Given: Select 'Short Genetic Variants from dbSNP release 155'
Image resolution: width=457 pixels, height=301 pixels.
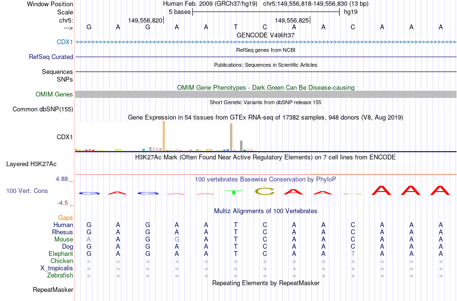Looking at the screenshot, I should pos(266,102).
